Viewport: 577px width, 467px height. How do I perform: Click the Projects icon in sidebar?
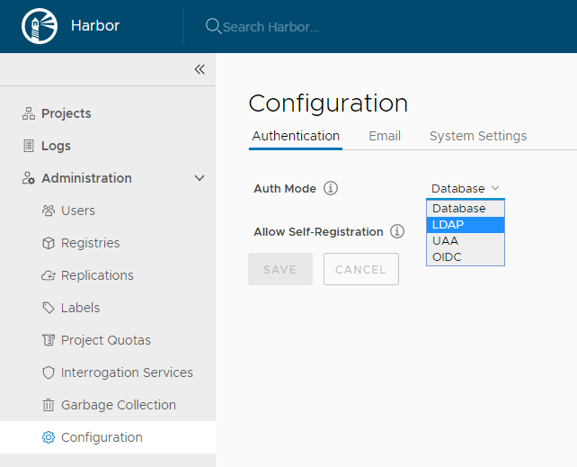pyautogui.click(x=29, y=113)
